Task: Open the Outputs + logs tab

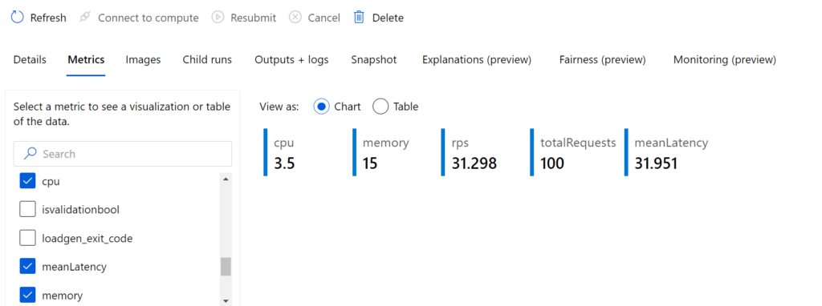Action: click(291, 59)
